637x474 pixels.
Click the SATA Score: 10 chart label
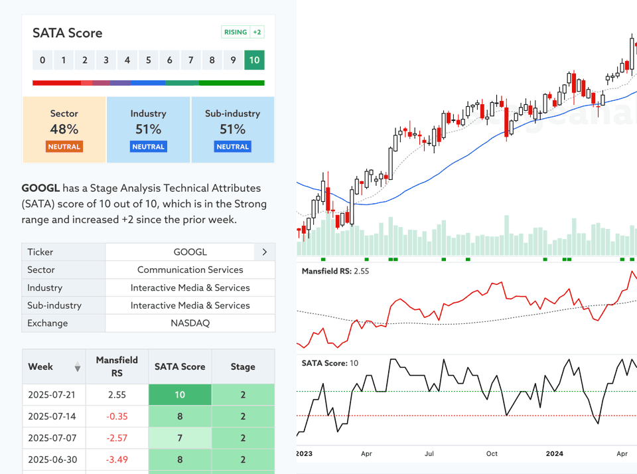click(330, 363)
